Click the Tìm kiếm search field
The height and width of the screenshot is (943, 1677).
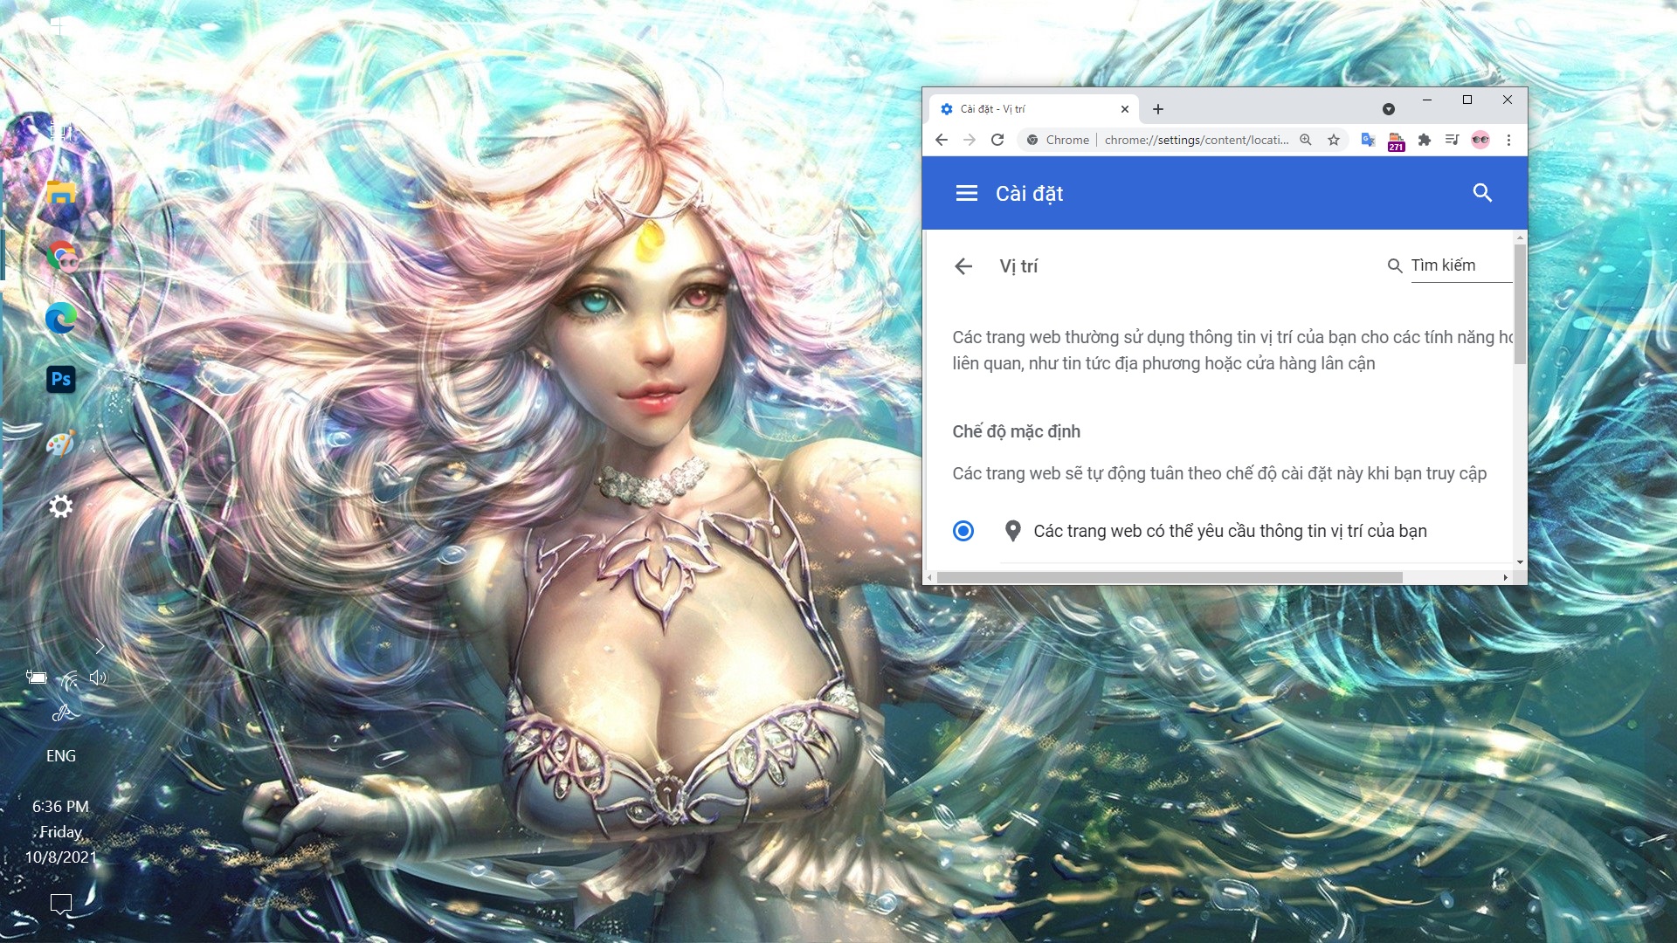click(1461, 265)
